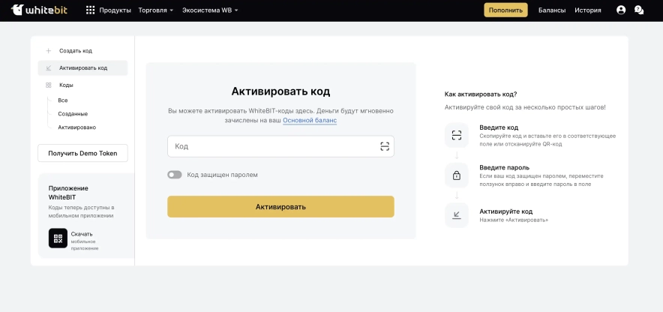This screenshot has height=312, width=663.
Task: Open История in the top bar
Action: [588, 10]
